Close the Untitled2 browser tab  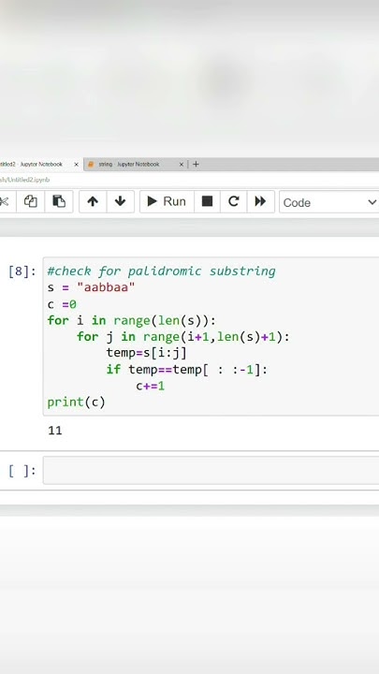coord(77,164)
